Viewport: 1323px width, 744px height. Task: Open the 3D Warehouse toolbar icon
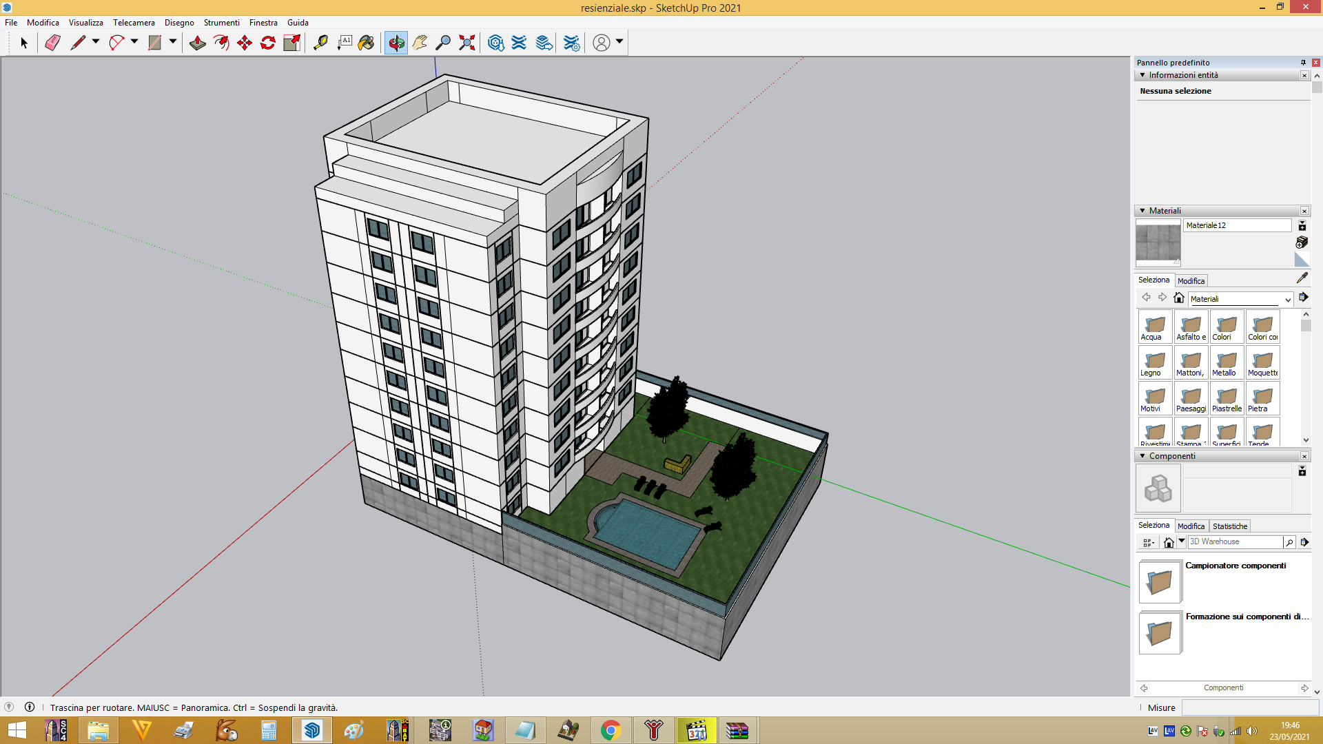pyautogui.click(x=495, y=43)
